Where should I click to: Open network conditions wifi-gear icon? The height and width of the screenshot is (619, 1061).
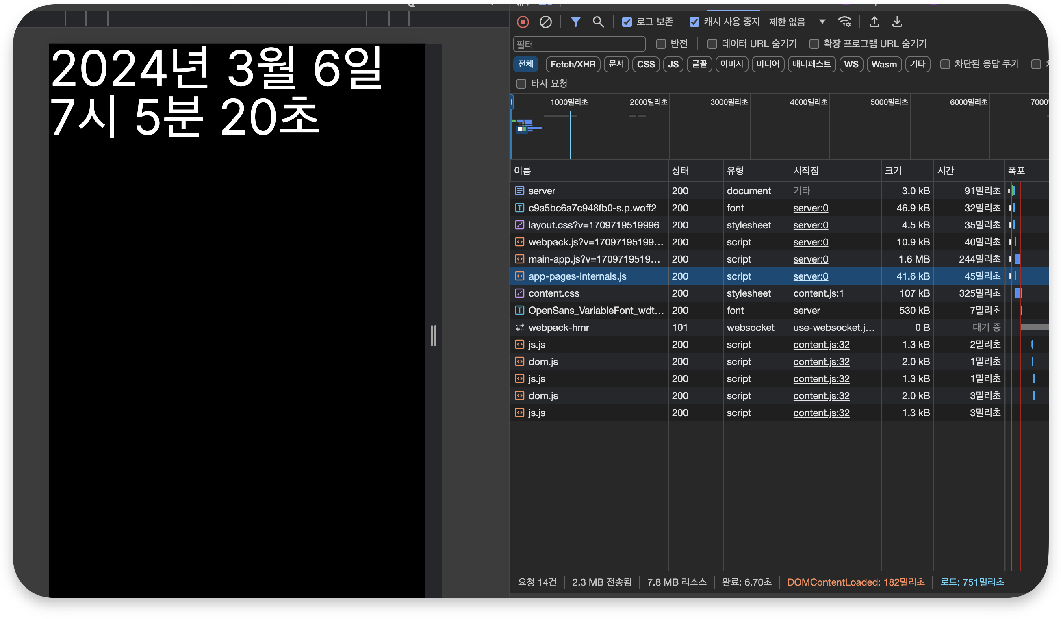(845, 22)
